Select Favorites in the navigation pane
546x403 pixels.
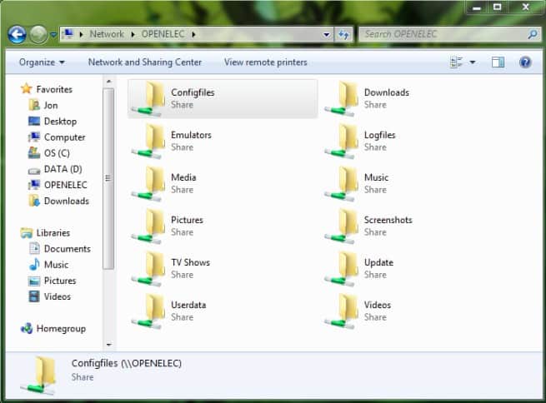pos(54,89)
